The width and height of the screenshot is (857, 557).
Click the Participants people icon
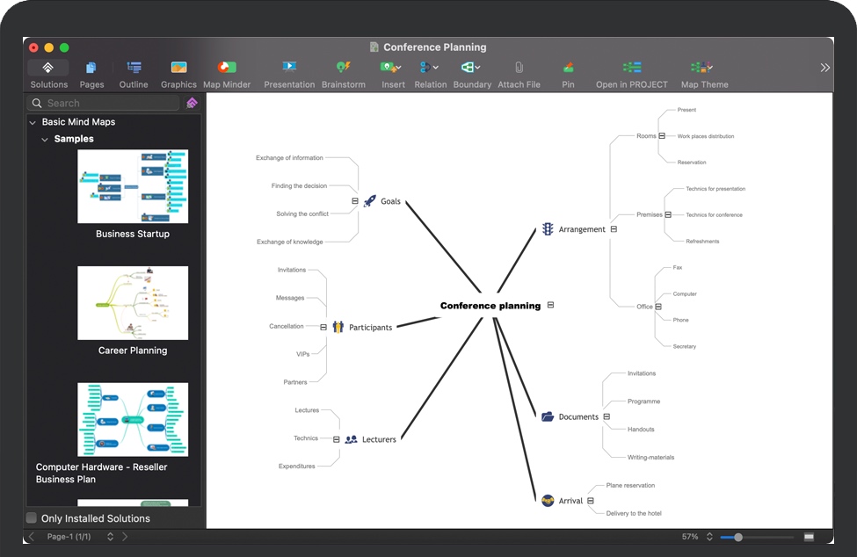point(338,327)
